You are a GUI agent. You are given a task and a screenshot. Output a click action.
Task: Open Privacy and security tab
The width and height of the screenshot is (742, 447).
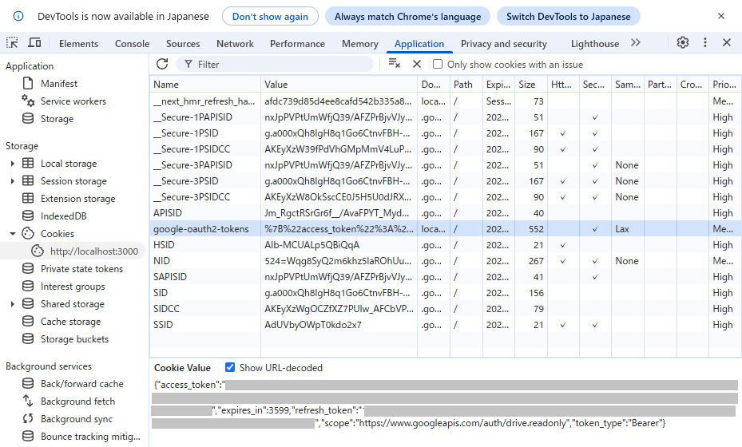point(503,44)
